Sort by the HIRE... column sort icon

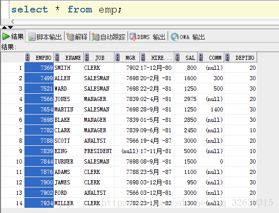[143, 57]
